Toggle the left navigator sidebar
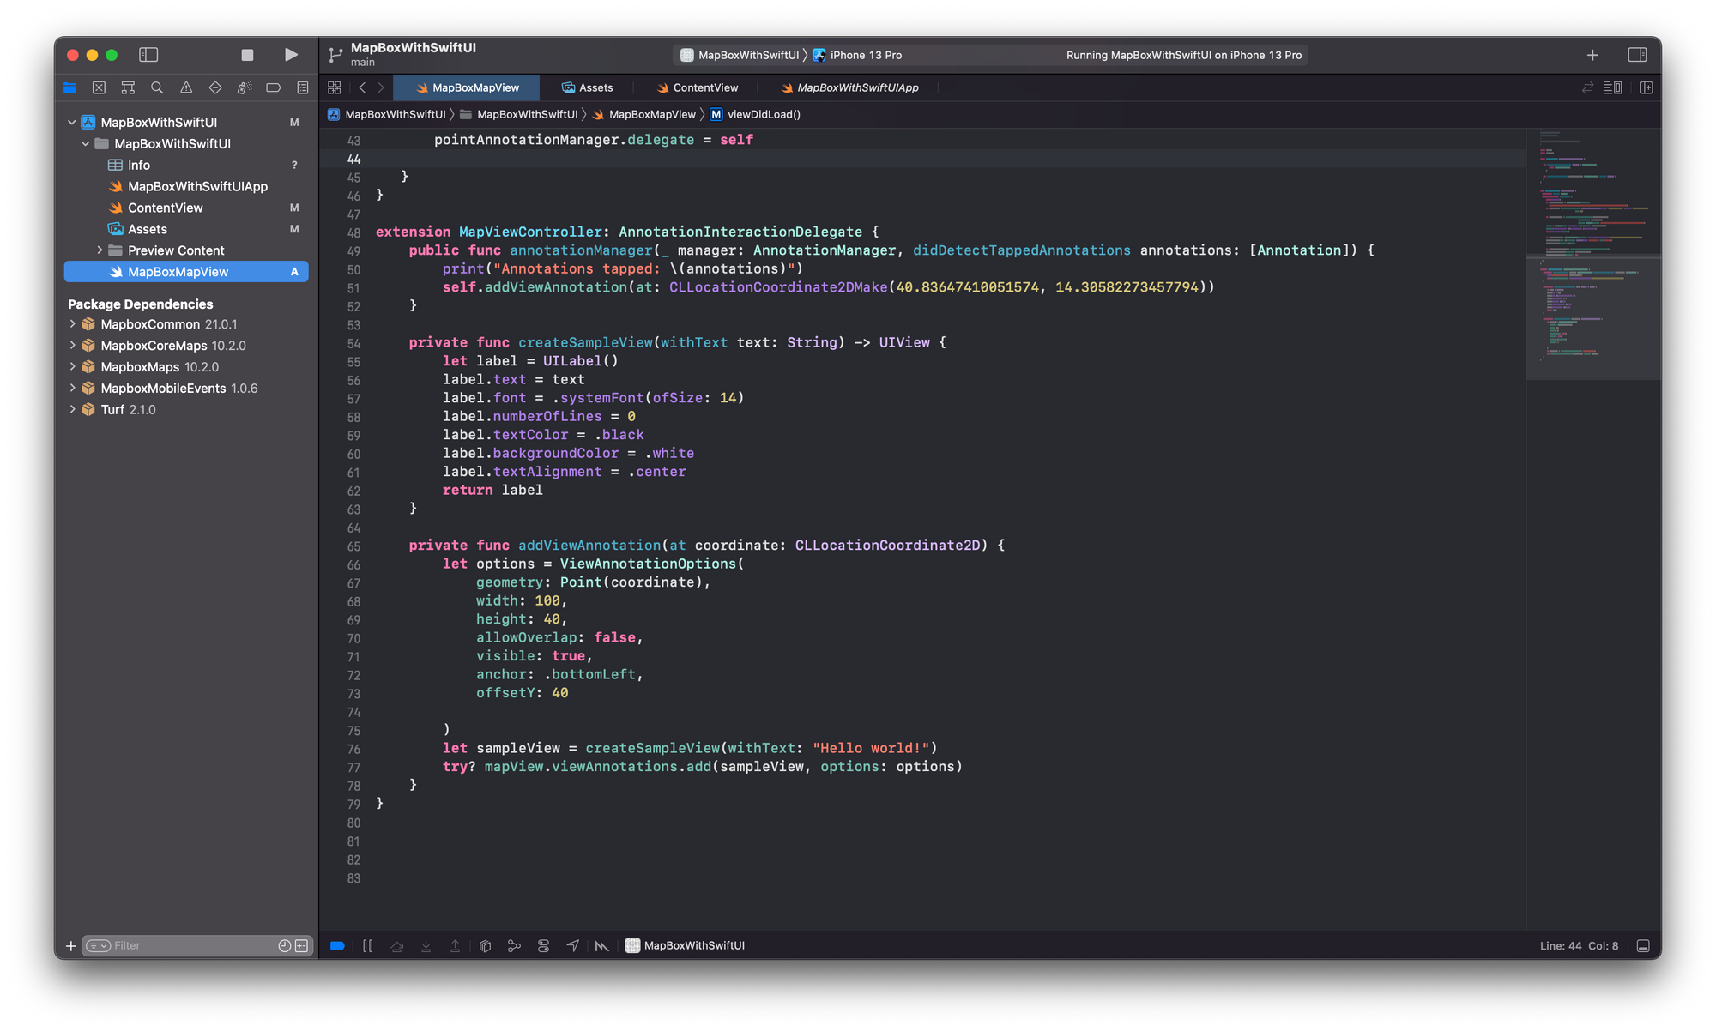This screenshot has width=1716, height=1031. (x=148, y=55)
